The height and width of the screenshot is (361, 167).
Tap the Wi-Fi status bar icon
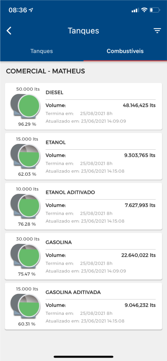144,10
